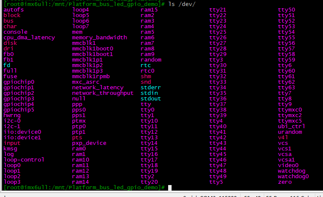Click the 'ptmx' entry
Image resolution: width=323 pixels, height=197 pixels.
point(79,121)
